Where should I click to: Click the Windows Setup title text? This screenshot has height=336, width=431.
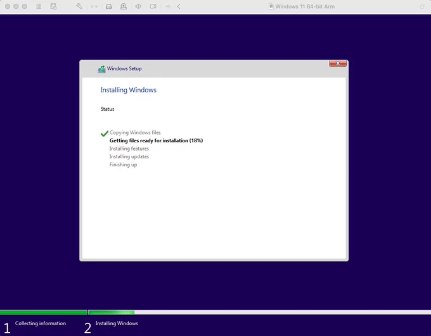[x=124, y=68]
